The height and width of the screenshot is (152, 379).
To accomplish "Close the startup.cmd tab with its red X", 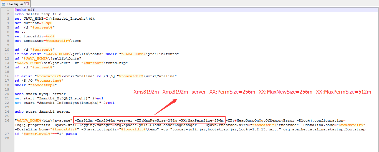I will 27,4.
